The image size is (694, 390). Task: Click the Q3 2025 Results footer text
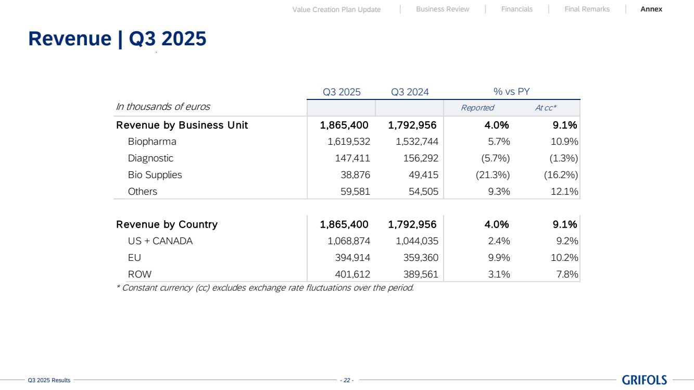point(49,381)
